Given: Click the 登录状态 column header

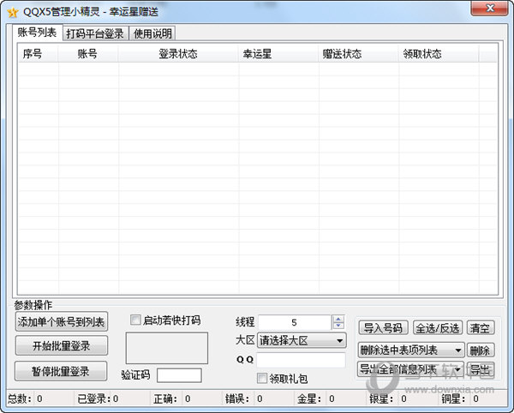Looking at the screenshot, I should tap(178, 54).
